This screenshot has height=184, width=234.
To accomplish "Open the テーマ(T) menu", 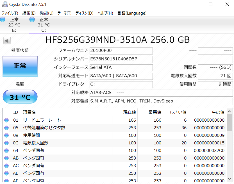I will tap(64, 13).
